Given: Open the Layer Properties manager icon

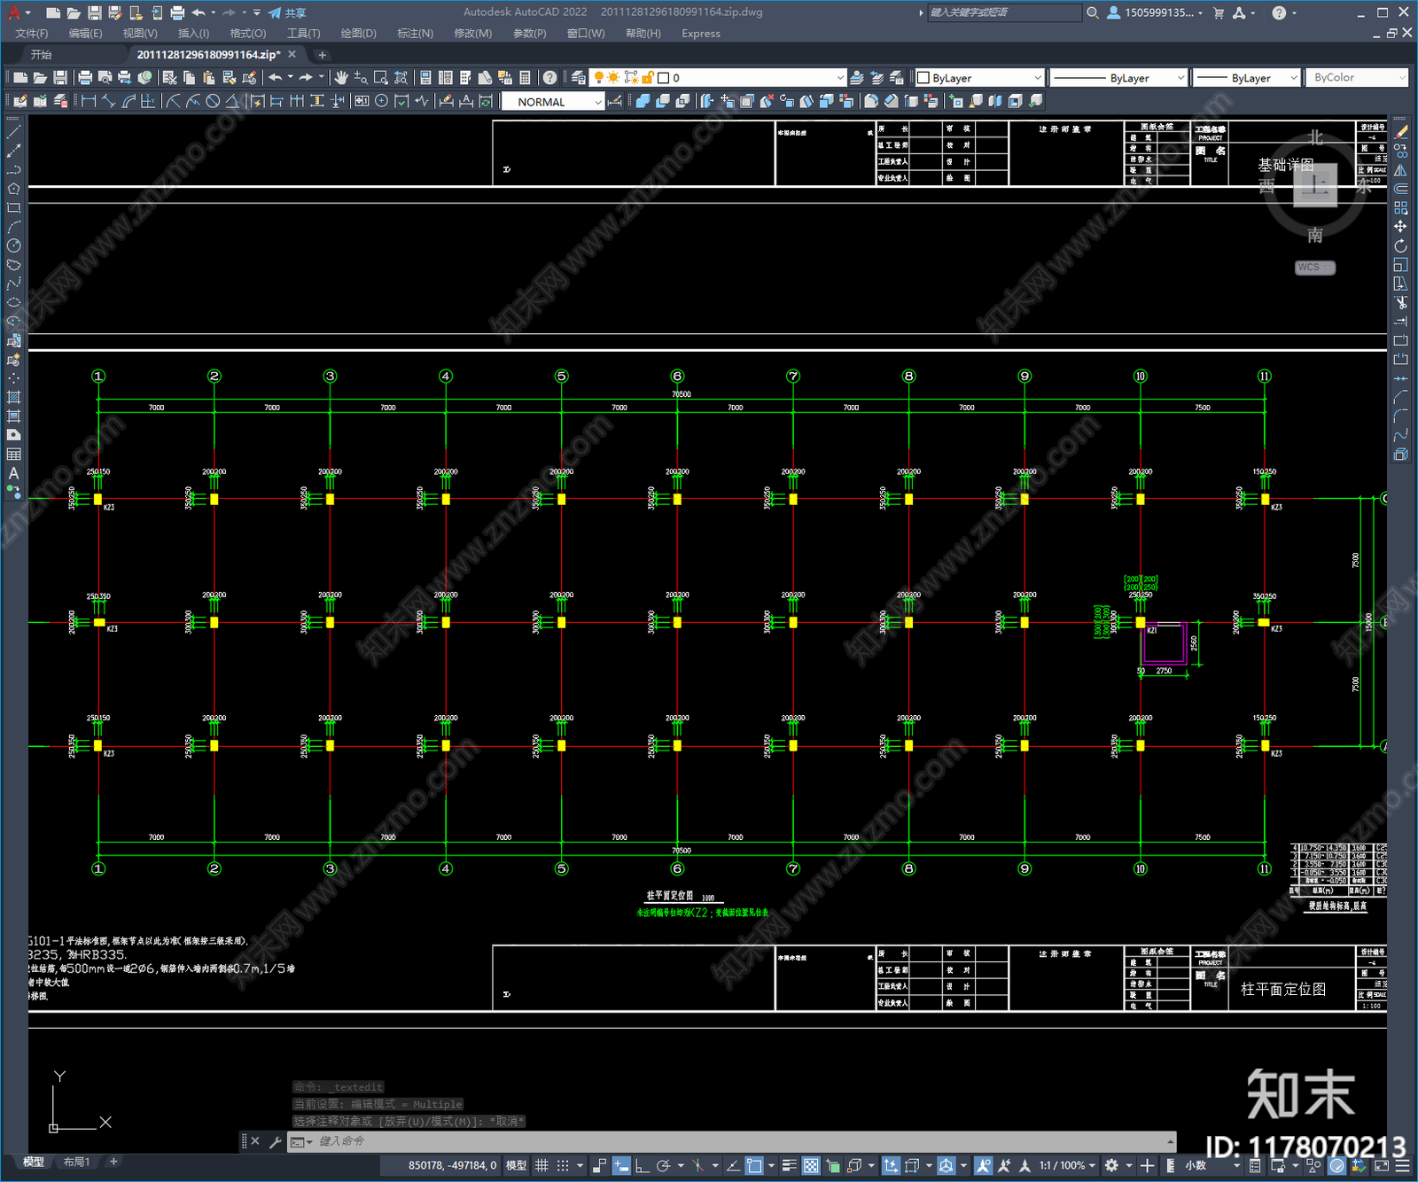Looking at the screenshot, I should click(x=579, y=78).
